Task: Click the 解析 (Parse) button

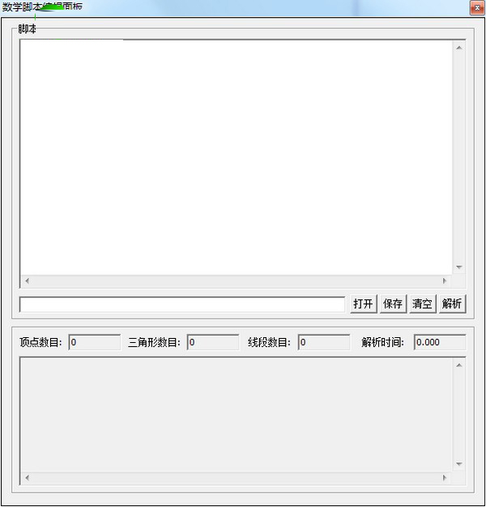Action: click(x=452, y=303)
